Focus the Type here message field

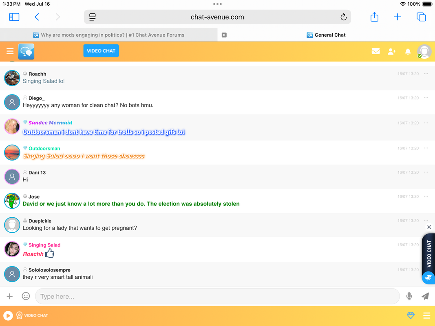coord(217,296)
